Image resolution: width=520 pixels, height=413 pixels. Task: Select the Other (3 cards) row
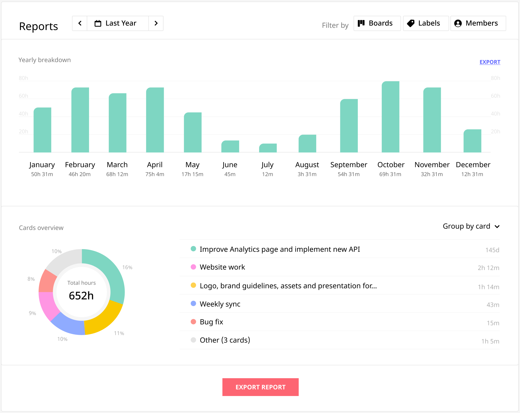point(225,340)
